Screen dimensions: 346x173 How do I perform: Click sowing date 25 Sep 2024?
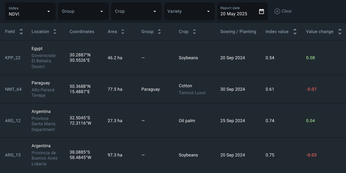point(232,121)
